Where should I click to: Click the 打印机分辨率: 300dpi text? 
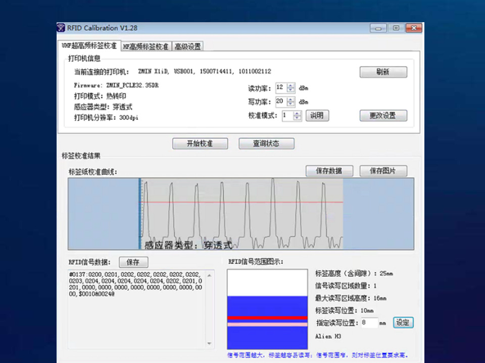106,117
